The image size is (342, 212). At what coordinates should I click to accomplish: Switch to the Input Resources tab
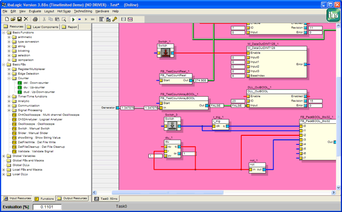18,198
